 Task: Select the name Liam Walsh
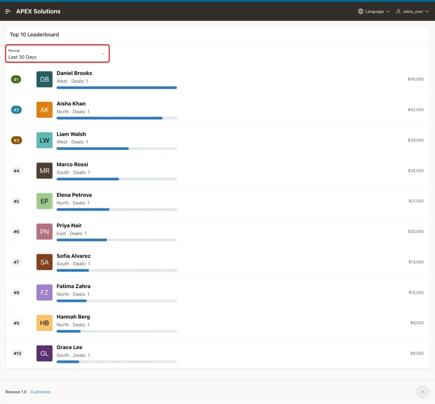[x=71, y=134]
